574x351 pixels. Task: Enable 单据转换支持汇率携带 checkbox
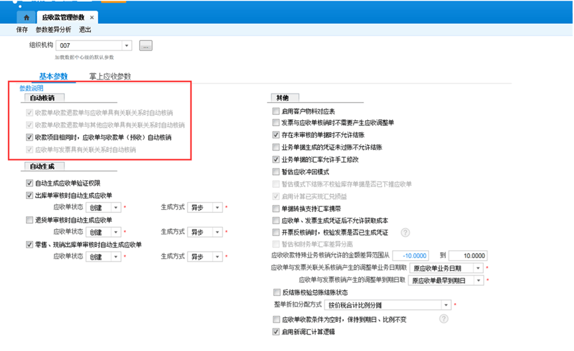pyautogui.click(x=276, y=208)
